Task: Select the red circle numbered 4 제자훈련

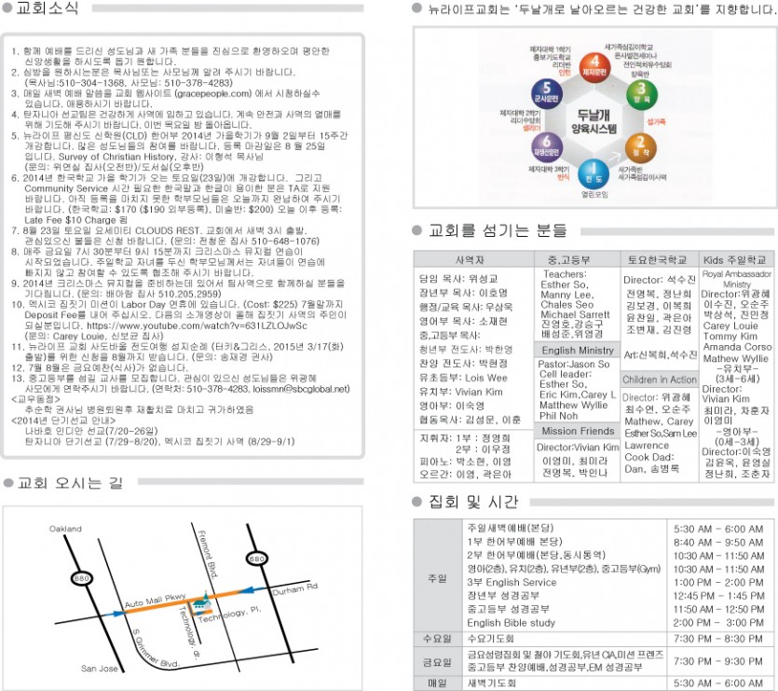Action: pos(594,66)
